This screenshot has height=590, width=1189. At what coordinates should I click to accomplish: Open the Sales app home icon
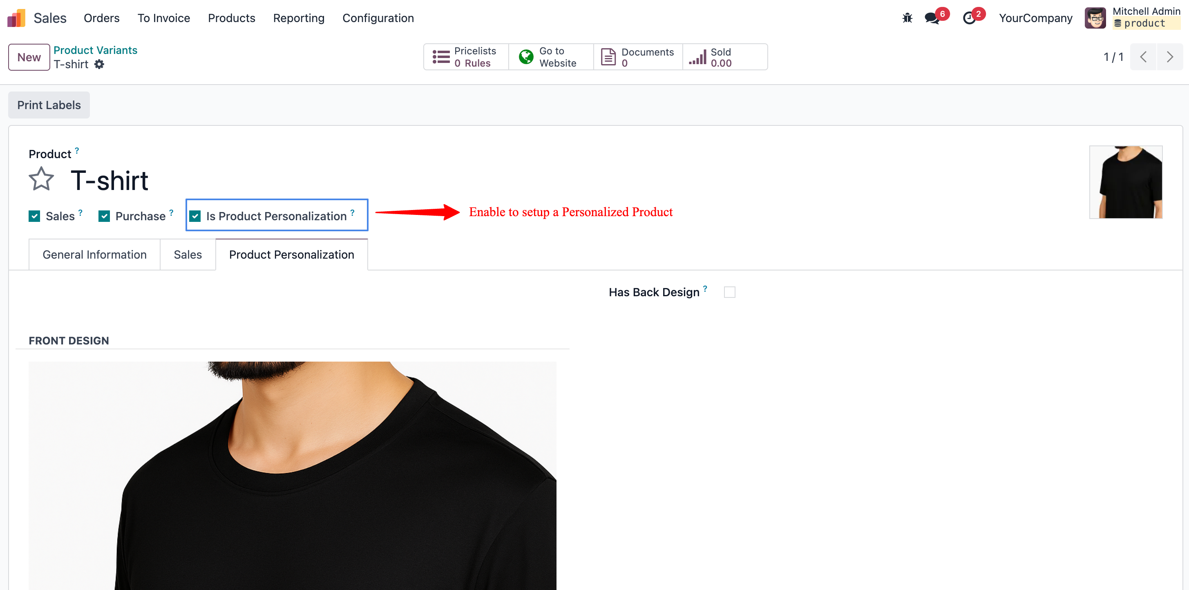16,18
